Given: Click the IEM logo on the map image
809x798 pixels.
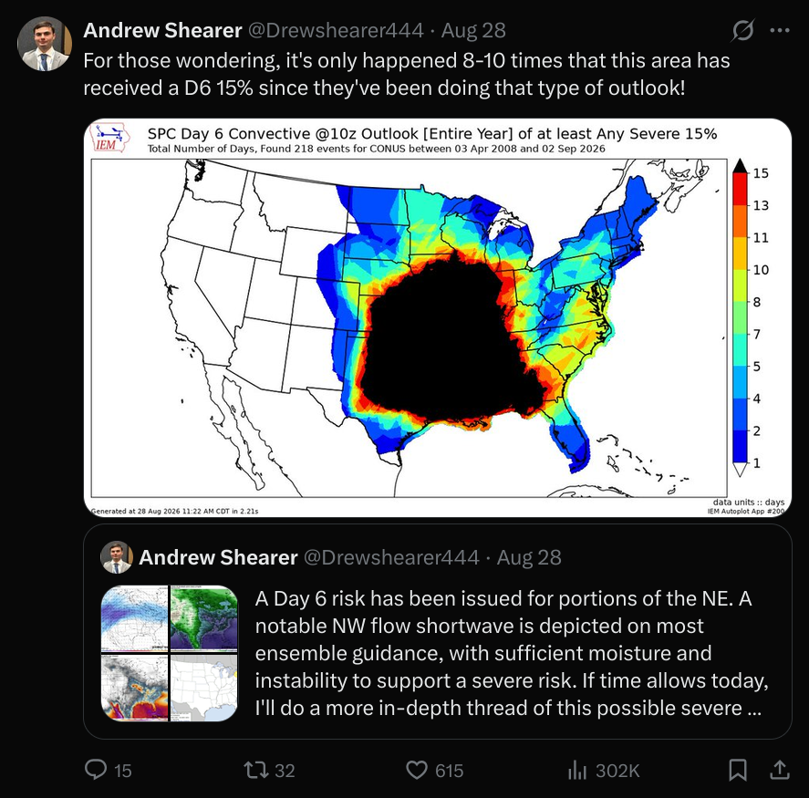Looking at the screenshot, I should pyautogui.click(x=109, y=138).
